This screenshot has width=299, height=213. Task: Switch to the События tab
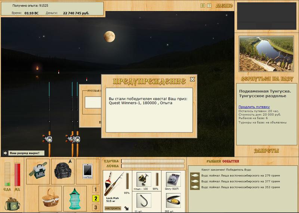pos(231,161)
